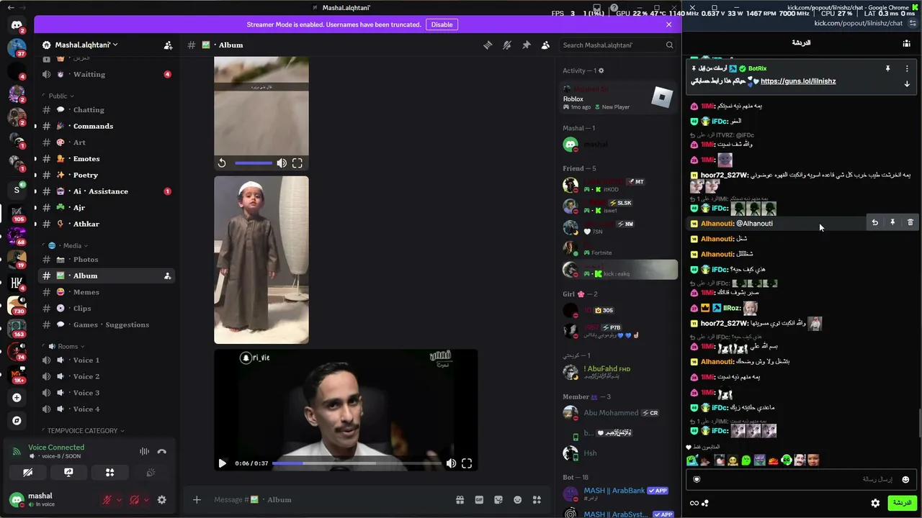The width and height of the screenshot is (922, 518).
Task: Mute the 0:37 video volume
Action: tap(451, 463)
